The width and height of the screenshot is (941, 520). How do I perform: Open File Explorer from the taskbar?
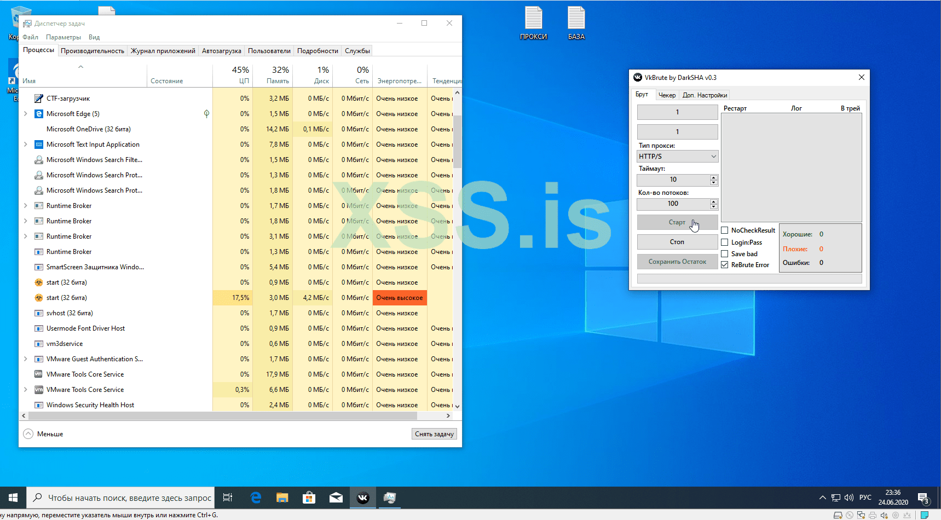click(x=282, y=498)
